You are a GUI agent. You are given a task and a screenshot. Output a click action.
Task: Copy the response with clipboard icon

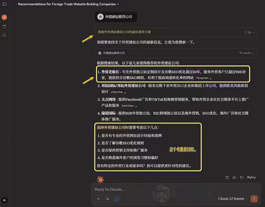(227, 177)
